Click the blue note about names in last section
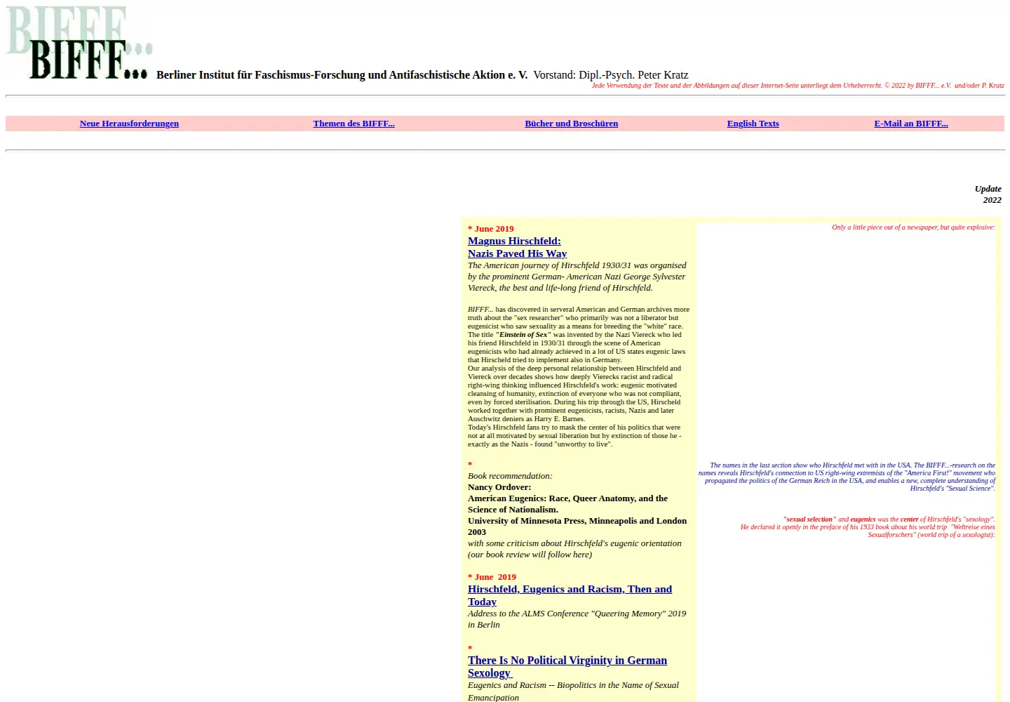Image resolution: width=1010 pixels, height=702 pixels. click(x=847, y=477)
